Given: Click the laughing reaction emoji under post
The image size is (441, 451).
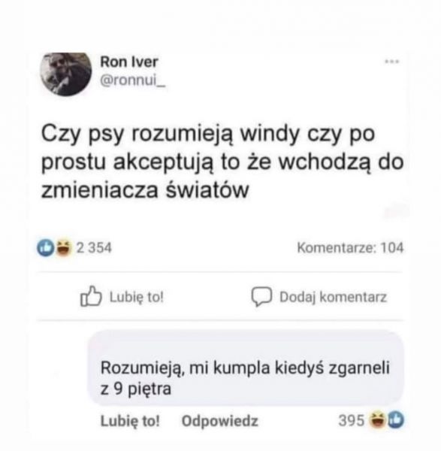Looking at the screenshot, I should 63,248.
